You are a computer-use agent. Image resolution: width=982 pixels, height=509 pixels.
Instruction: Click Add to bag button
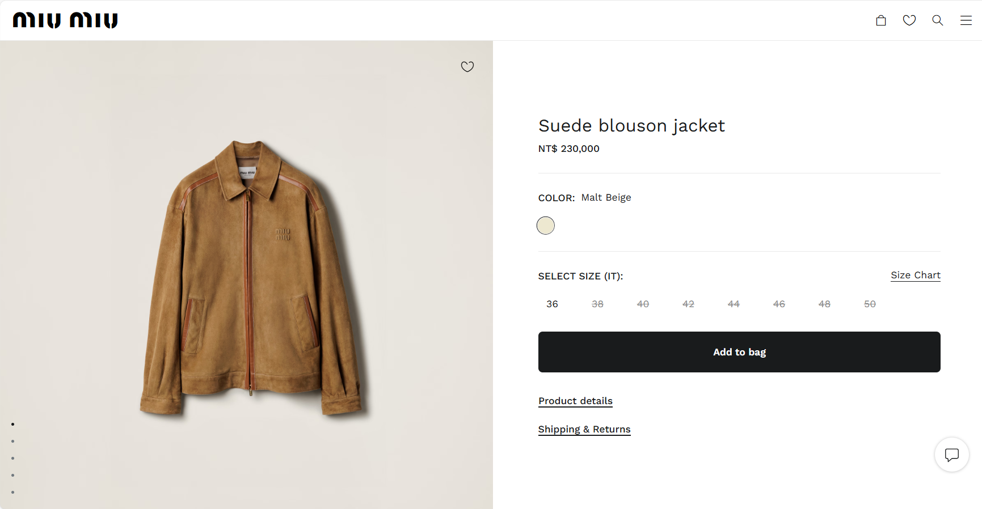[739, 352]
